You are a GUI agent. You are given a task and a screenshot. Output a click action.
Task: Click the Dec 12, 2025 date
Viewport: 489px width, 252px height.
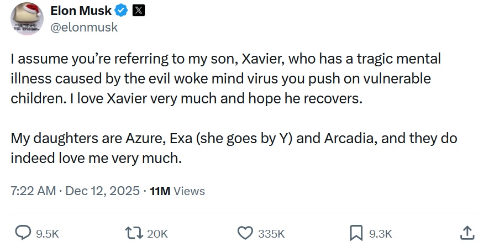click(x=103, y=191)
